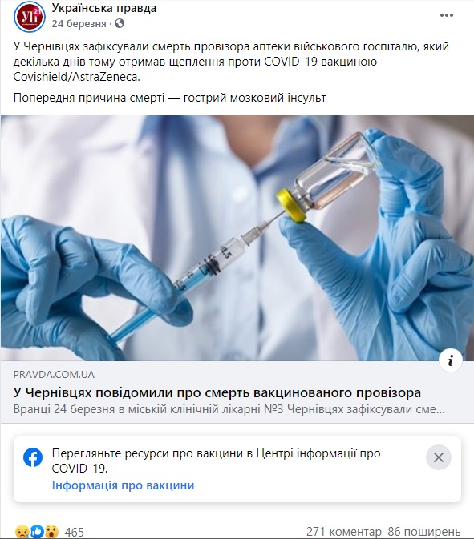The image size is (474, 539).
Task: Click the link info 'i' icon
Action: pyautogui.click(x=450, y=360)
